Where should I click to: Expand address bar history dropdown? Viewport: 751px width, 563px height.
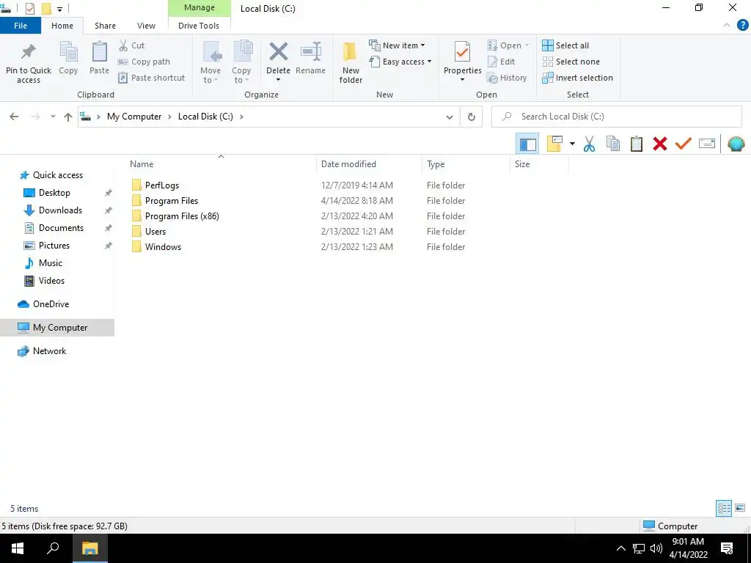click(450, 117)
